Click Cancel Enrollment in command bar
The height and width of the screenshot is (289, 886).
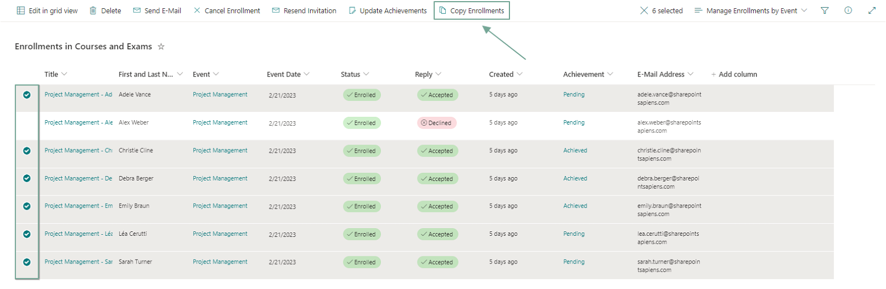click(x=226, y=11)
